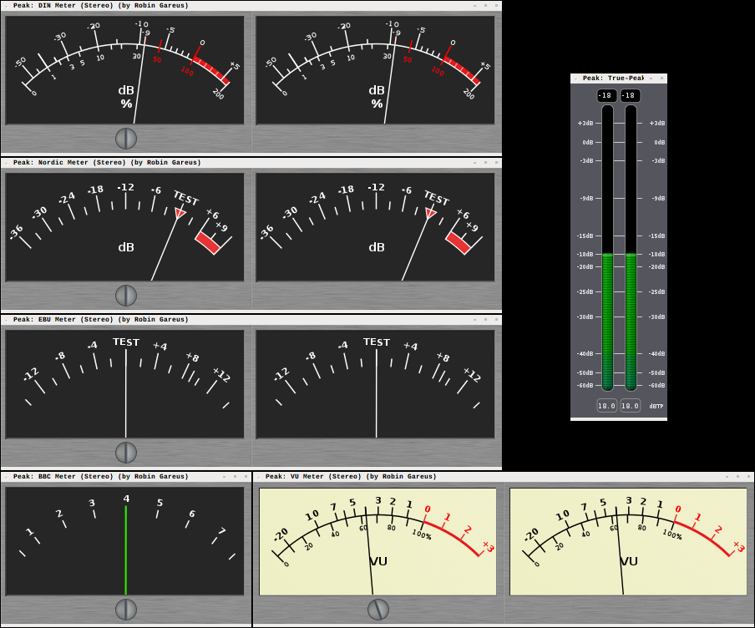
Task: Click the left VU meter dial face
Action: (377, 541)
